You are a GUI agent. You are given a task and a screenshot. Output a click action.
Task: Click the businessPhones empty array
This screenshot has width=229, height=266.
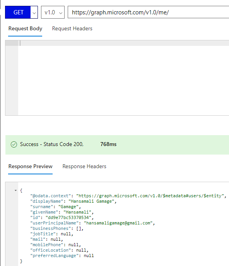(79, 228)
